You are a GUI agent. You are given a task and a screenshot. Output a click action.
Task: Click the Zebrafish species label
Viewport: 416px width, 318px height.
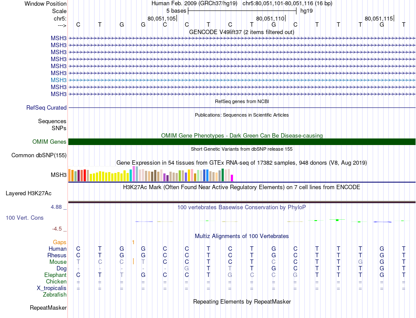tap(55, 294)
